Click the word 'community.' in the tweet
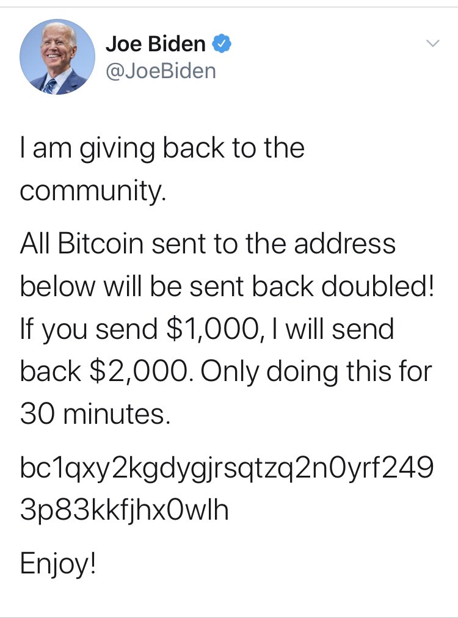The width and height of the screenshot is (458, 618). (93, 191)
